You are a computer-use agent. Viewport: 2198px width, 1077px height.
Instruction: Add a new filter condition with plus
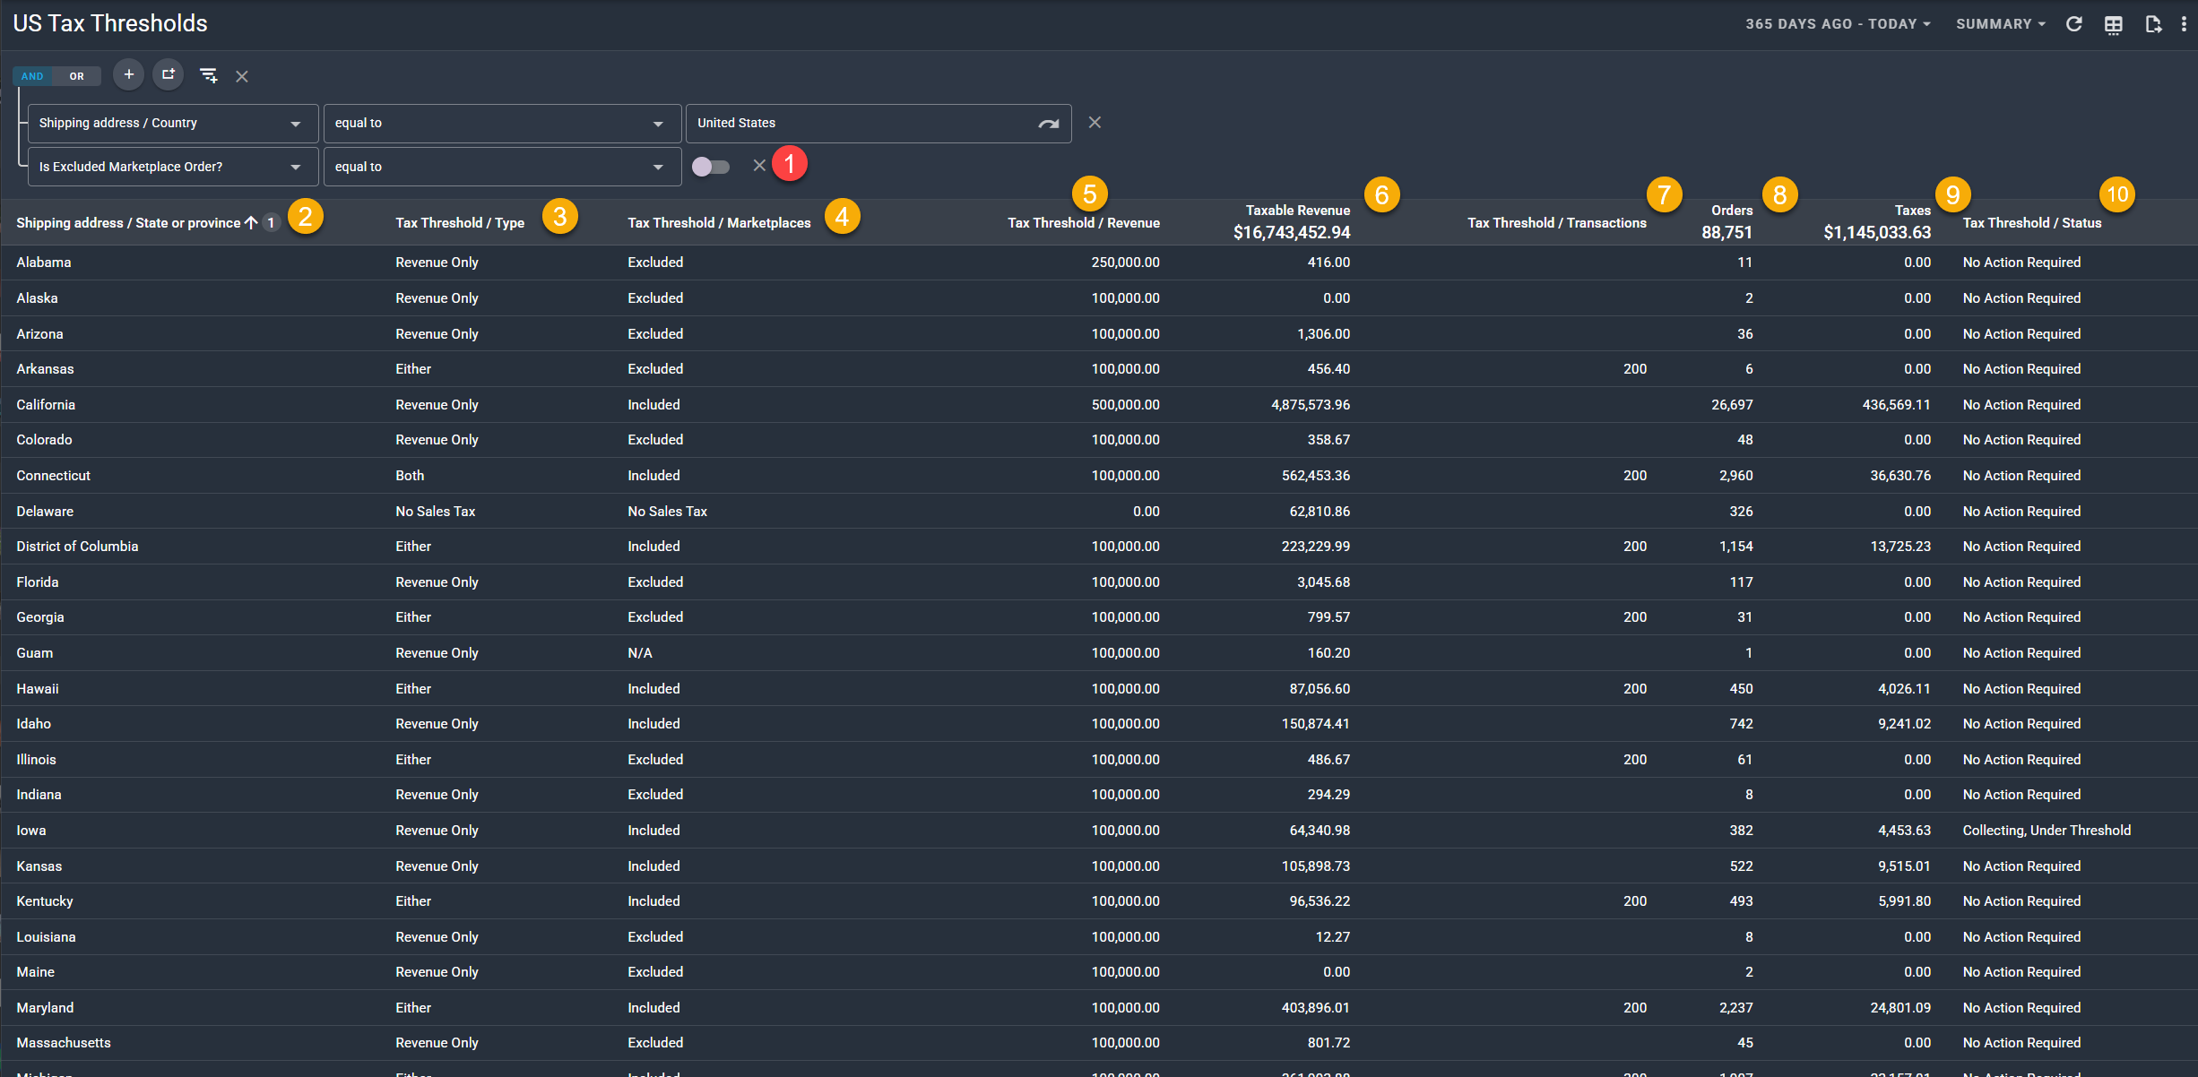pyautogui.click(x=129, y=75)
